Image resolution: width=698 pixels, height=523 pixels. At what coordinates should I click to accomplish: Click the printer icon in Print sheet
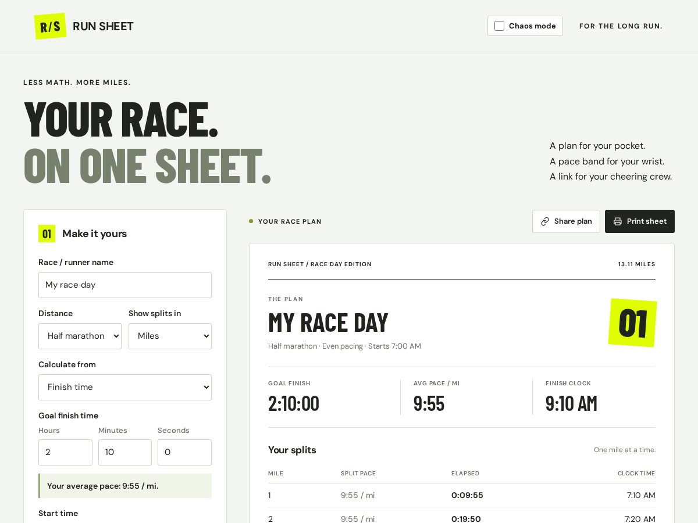pyautogui.click(x=618, y=221)
